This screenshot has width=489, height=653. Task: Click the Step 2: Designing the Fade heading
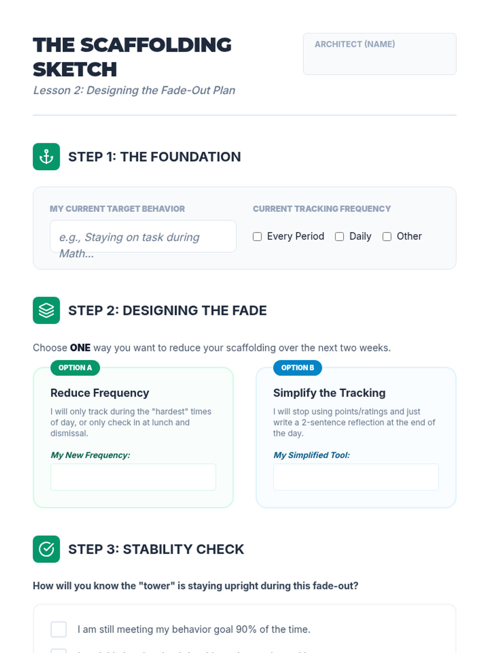pyautogui.click(x=167, y=311)
